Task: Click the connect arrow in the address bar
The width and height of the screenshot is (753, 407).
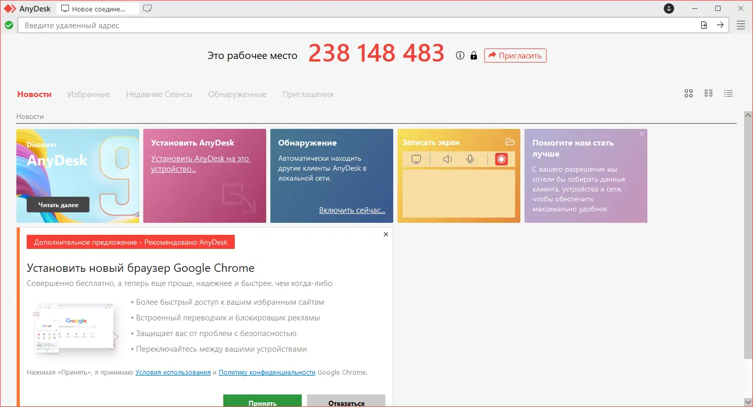Action: click(x=720, y=25)
